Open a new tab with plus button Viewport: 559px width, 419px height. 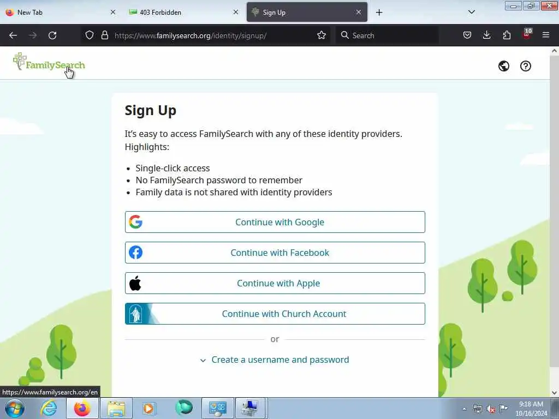(379, 13)
